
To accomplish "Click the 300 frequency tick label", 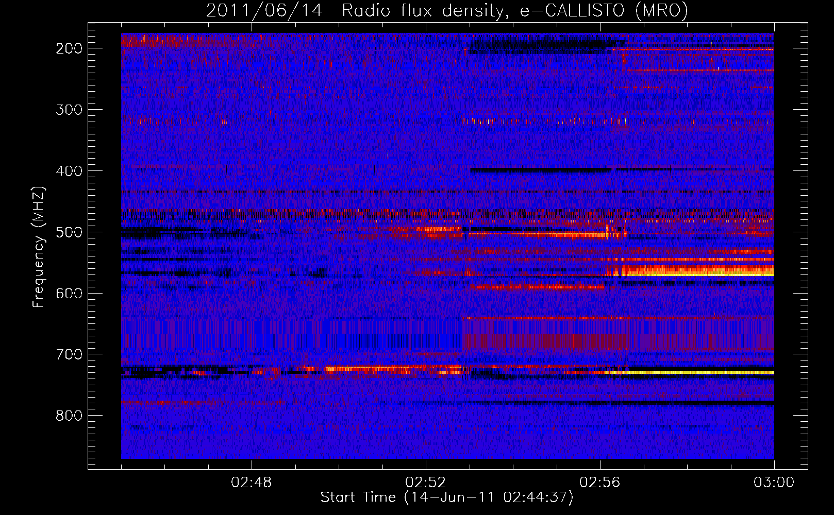I will pyautogui.click(x=69, y=110).
